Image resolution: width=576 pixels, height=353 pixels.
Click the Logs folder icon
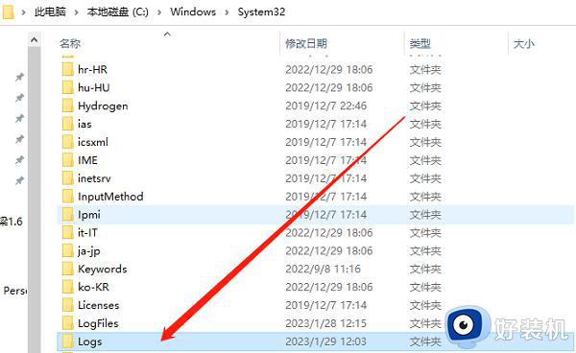[x=67, y=341]
